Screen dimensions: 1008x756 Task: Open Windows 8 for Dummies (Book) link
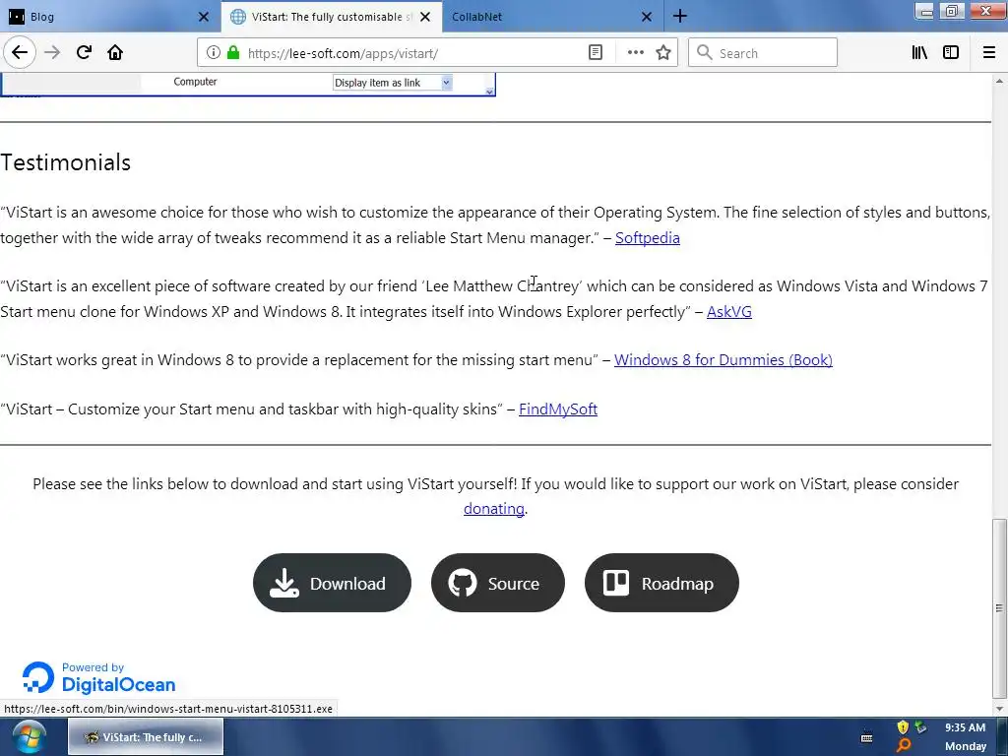724,360
